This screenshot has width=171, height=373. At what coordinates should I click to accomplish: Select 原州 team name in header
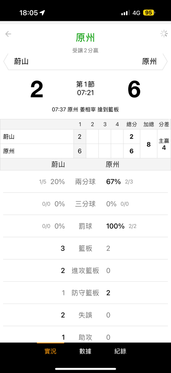(x=149, y=62)
